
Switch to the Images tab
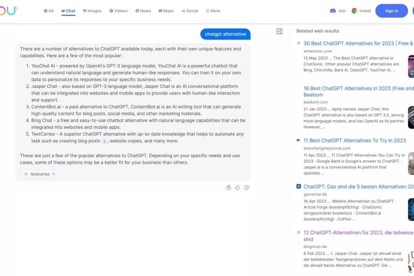[92, 11]
